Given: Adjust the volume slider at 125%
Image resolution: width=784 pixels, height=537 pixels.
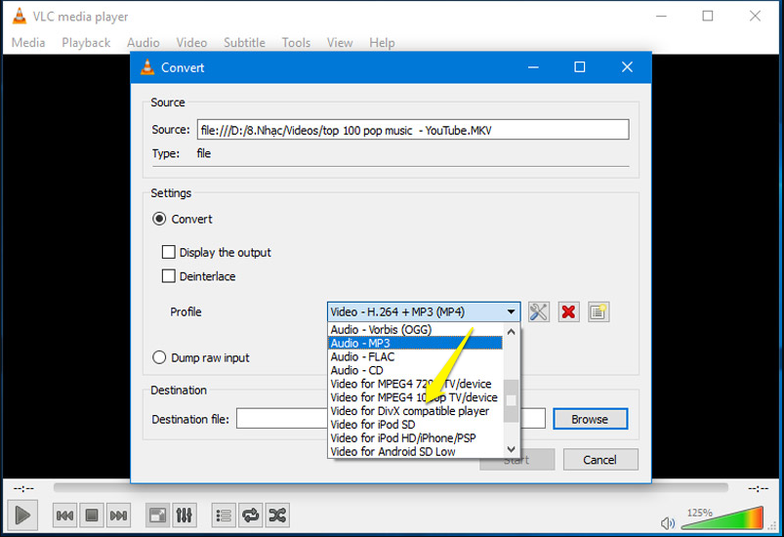Looking at the screenshot, I should click(722, 518).
